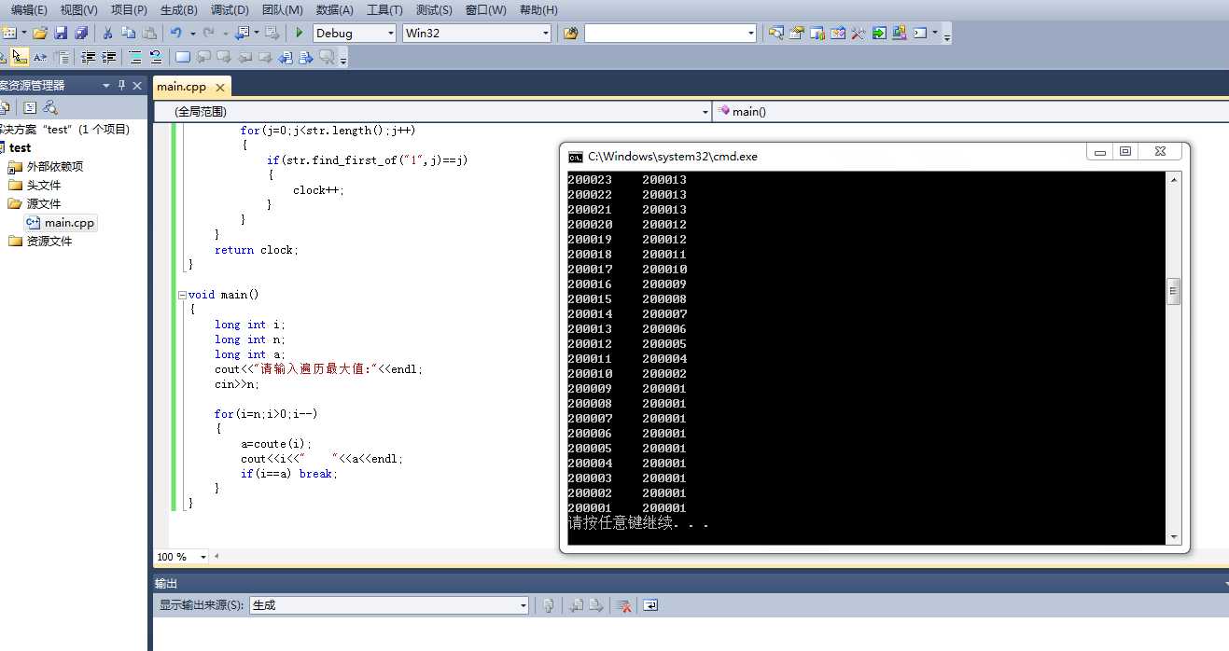Uncomment selected lines icon
Image resolution: width=1229 pixels, height=651 pixels.
pos(156,57)
